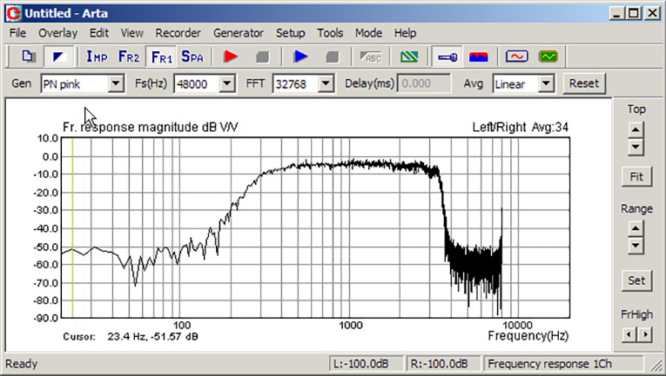The height and width of the screenshot is (376, 666).
Task: Click the green hatched overlay icon
Action: (409, 56)
